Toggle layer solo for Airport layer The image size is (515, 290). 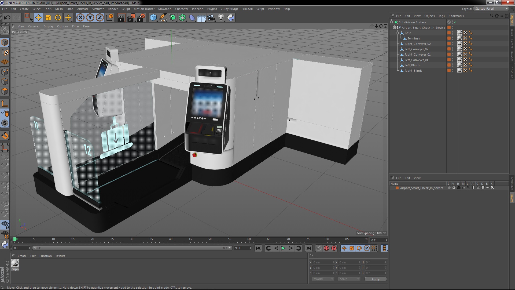tap(449, 188)
